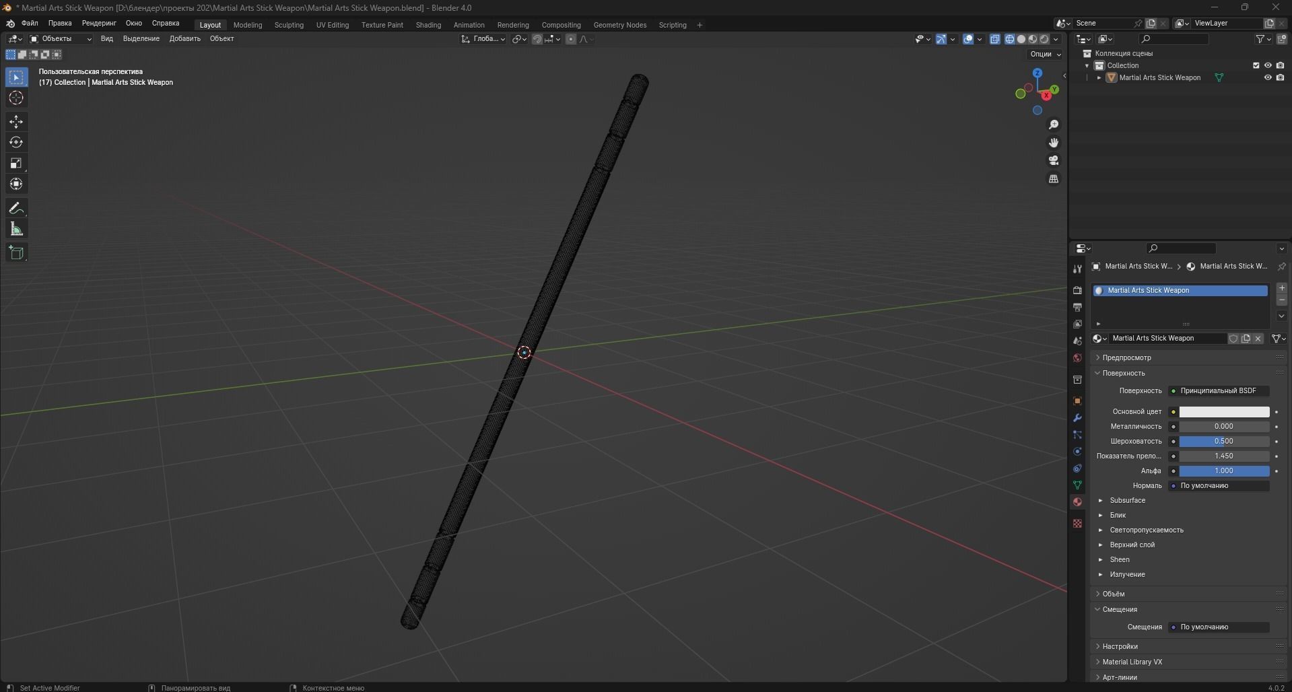Viewport: 1292px width, 692px height.
Task: Select the Annotate pencil tool
Action: pos(16,208)
